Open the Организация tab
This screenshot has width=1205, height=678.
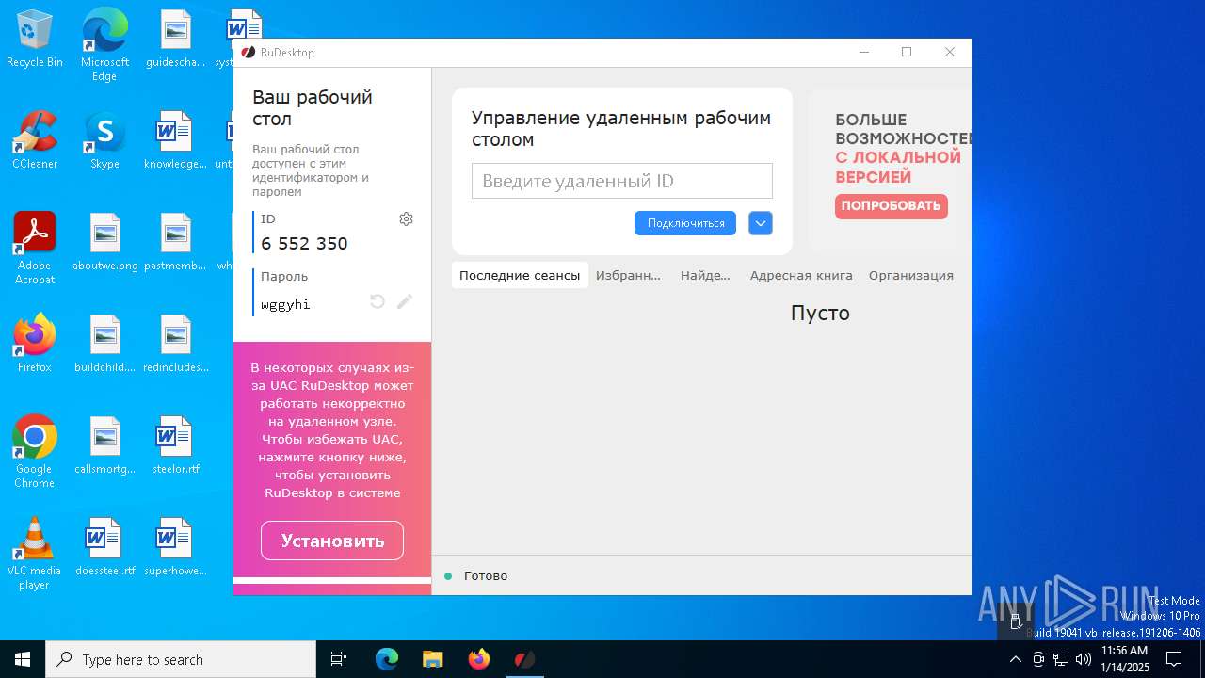coord(911,275)
